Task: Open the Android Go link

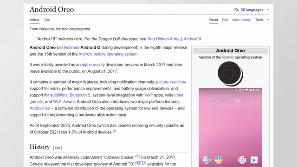Action: click(40, 108)
